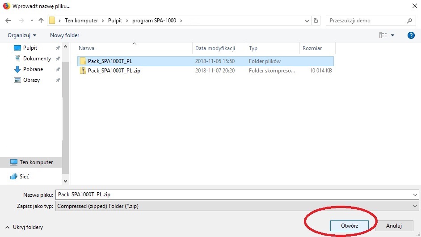Select the Pobrane downloads shortcut
421x237 pixels.
[33, 69]
